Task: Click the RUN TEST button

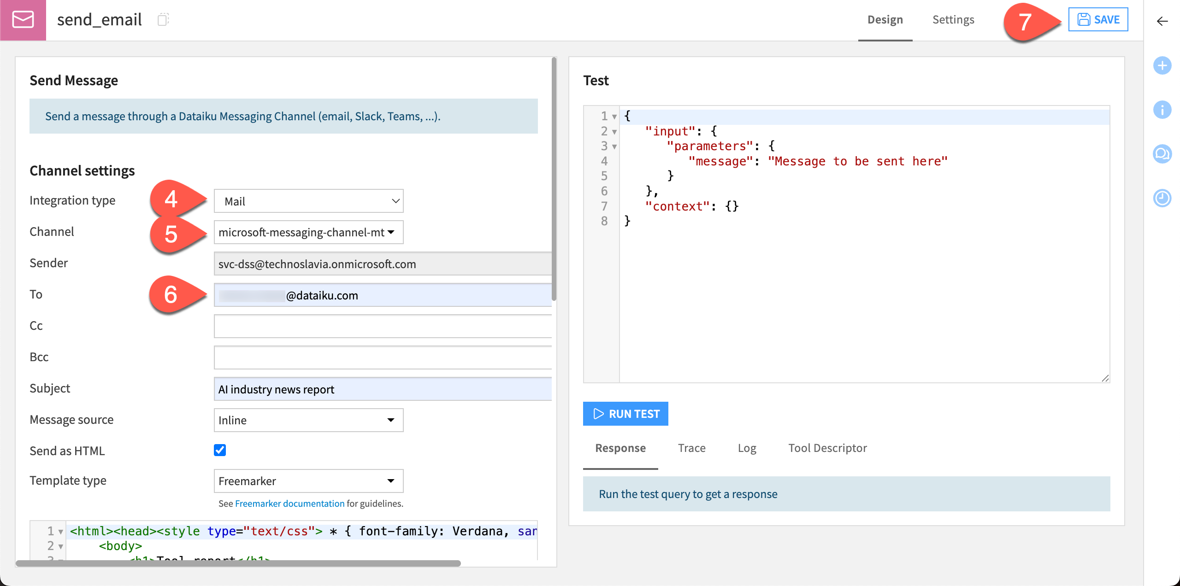Action: tap(625, 414)
